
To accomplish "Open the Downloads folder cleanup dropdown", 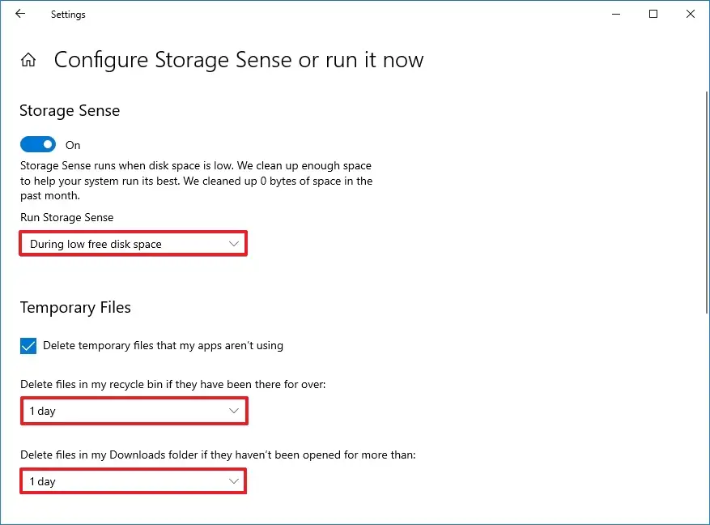I will pyautogui.click(x=134, y=481).
